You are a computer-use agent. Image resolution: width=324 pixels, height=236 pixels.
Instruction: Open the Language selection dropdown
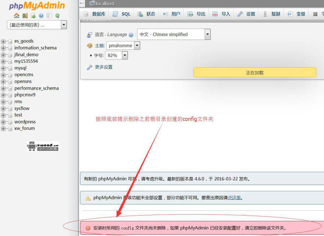174,34
